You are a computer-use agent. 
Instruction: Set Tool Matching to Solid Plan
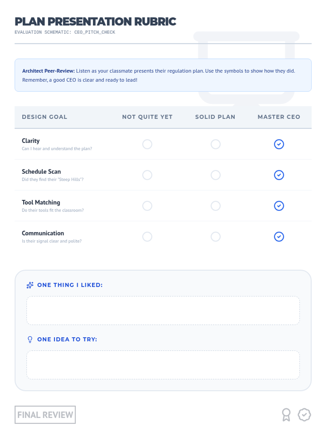[x=215, y=206]
